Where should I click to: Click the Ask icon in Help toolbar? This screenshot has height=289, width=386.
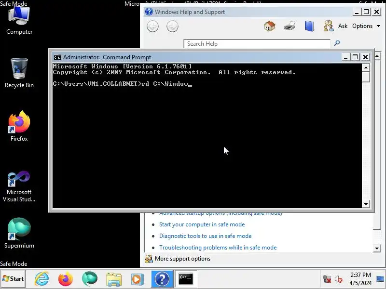(329, 26)
